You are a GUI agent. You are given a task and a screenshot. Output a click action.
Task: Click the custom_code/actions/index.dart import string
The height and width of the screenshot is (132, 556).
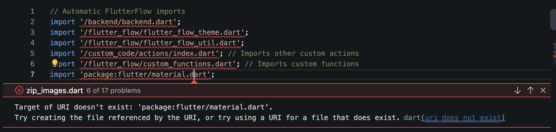point(150,53)
